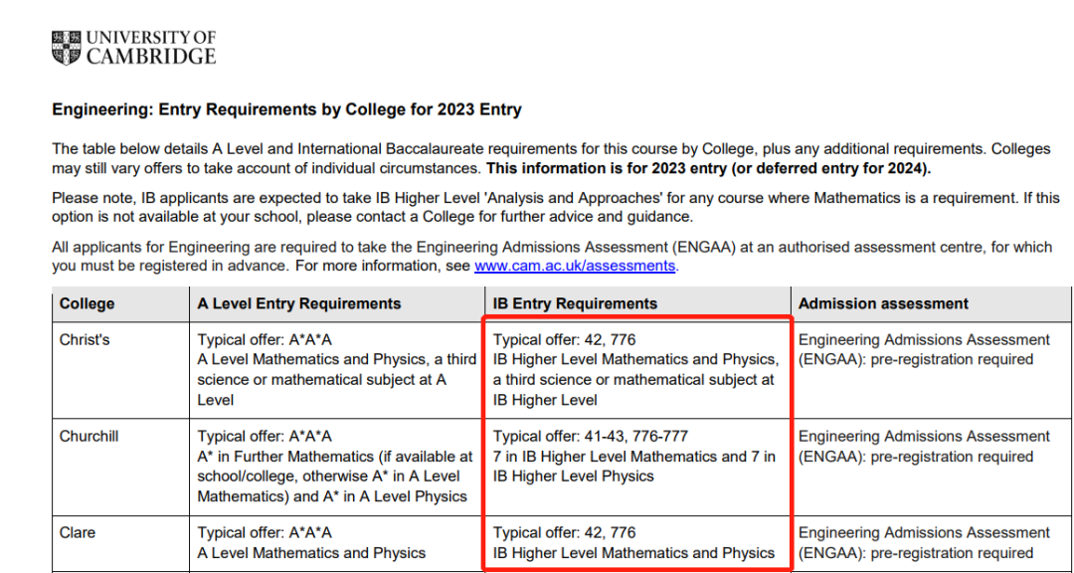Viewport: 1074px width, 573px height.
Task: Select the A Level Entry Requirements header
Action: (x=337, y=303)
